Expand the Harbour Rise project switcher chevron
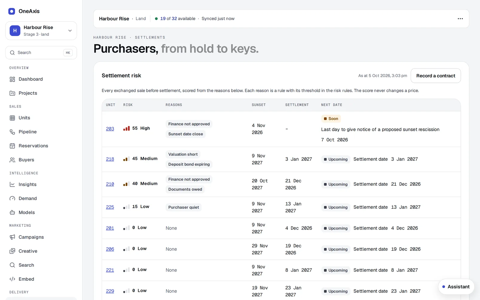The width and height of the screenshot is (480, 300). tap(70, 31)
